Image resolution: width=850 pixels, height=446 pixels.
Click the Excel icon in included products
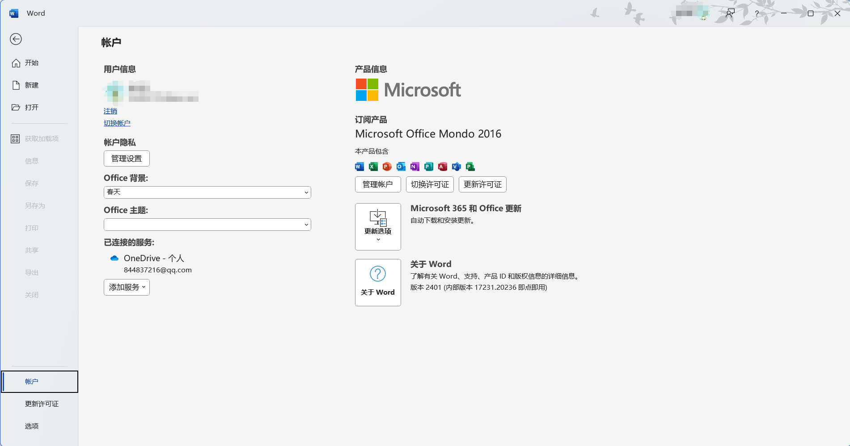coord(373,167)
